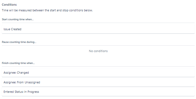Click the Finish counting time when label
Viewport: 196px width, 99px height.
point(18,63)
